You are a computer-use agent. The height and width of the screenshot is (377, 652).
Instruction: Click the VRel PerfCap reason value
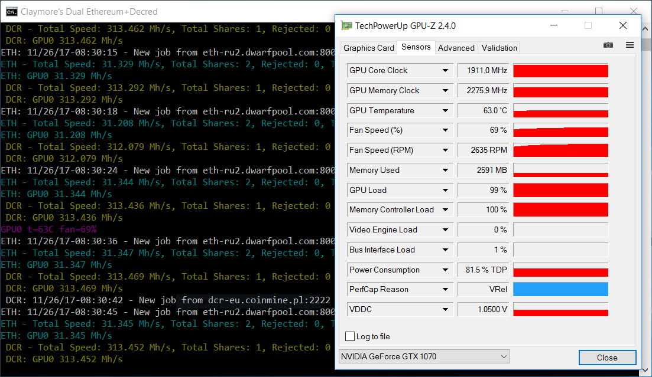coord(484,290)
